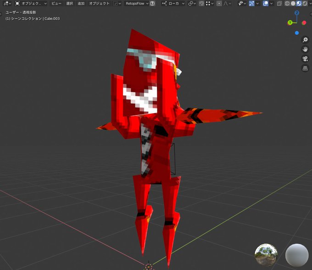Toggle the snapping magnet icon
Image resolution: width=312 pixels, height=270 pixels.
tap(201, 3)
